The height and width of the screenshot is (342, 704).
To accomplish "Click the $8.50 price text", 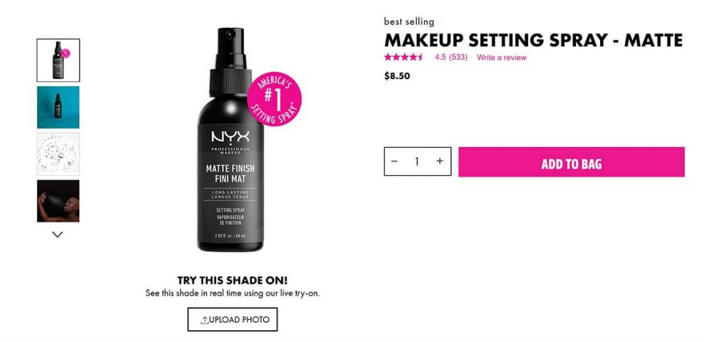I will coord(397,76).
